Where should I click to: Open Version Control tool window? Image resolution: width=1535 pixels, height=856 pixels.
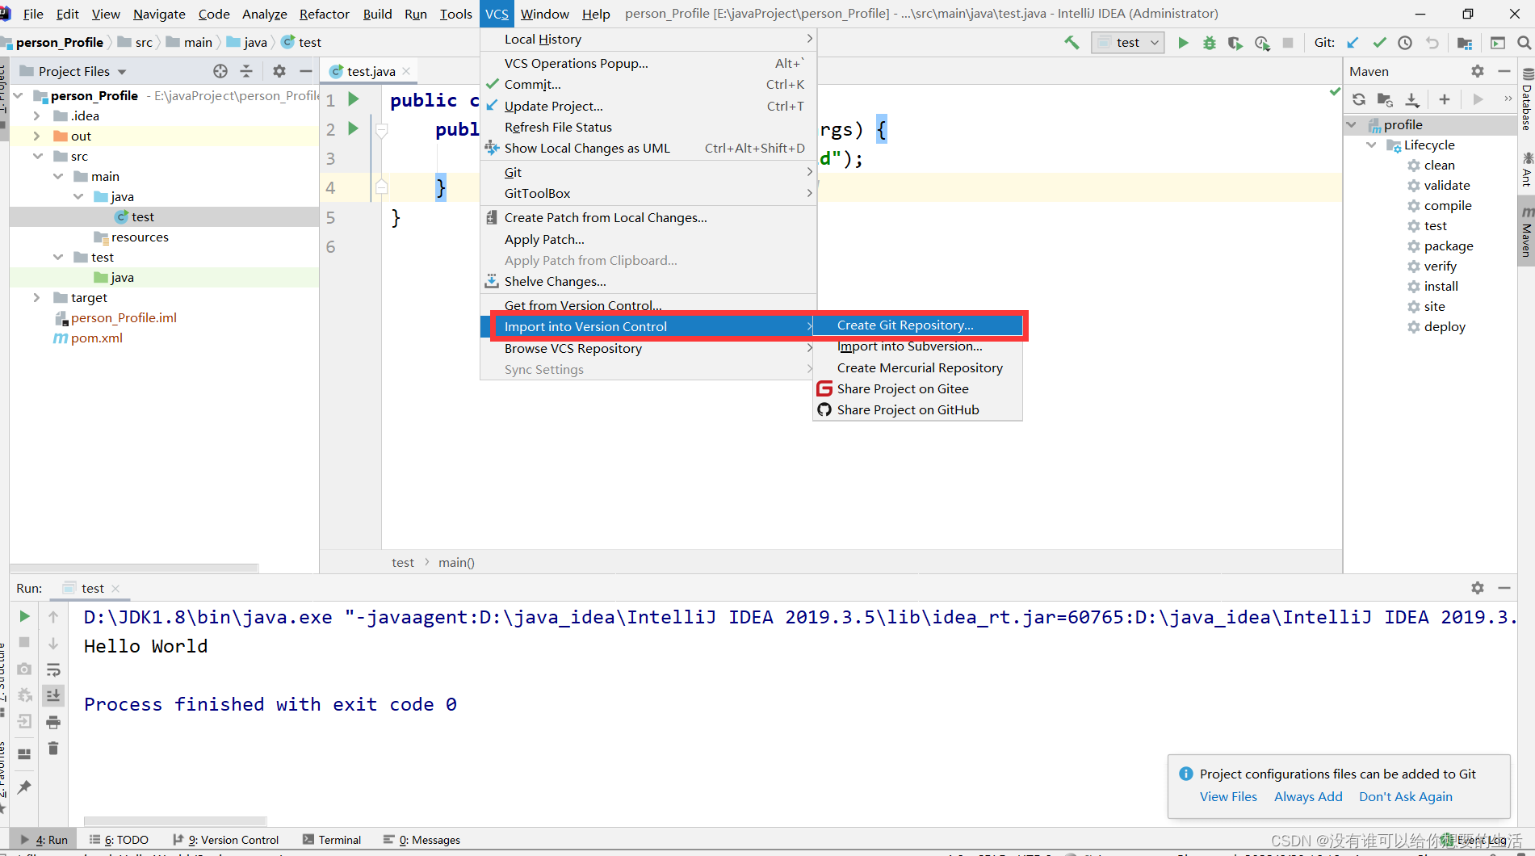pyautogui.click(x=226, y=840)
